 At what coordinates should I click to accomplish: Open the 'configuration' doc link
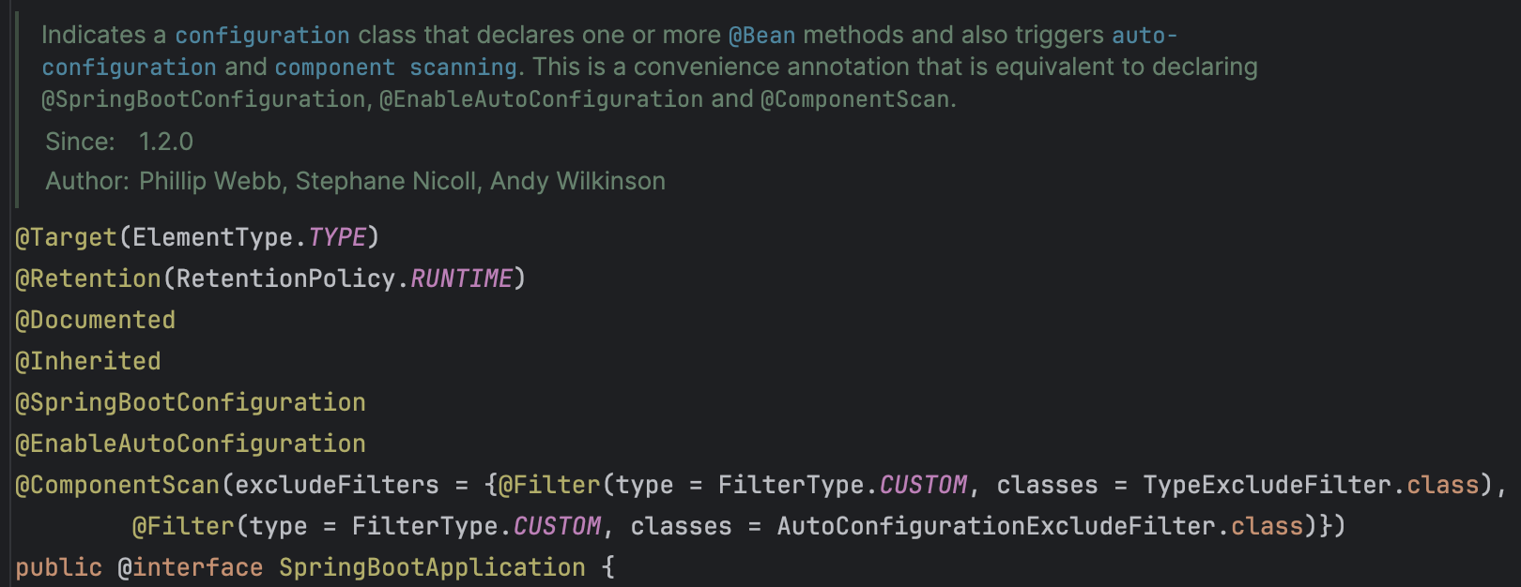[262, 36]
